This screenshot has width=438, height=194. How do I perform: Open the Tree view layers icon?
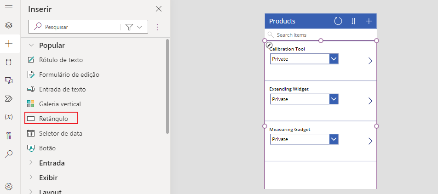(x=9, y=25)
